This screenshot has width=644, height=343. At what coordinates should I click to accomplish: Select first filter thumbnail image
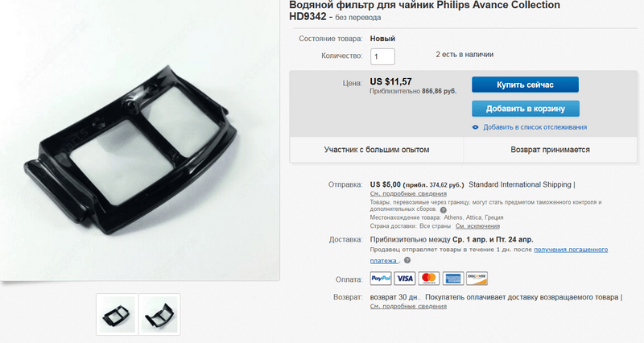[118, 314]
